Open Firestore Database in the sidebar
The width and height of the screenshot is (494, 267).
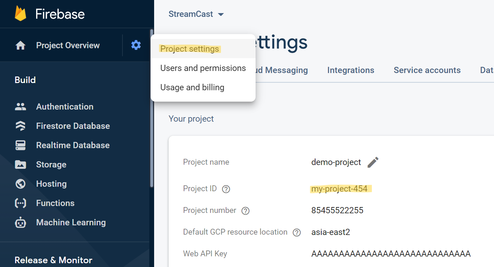coord(73,126)
